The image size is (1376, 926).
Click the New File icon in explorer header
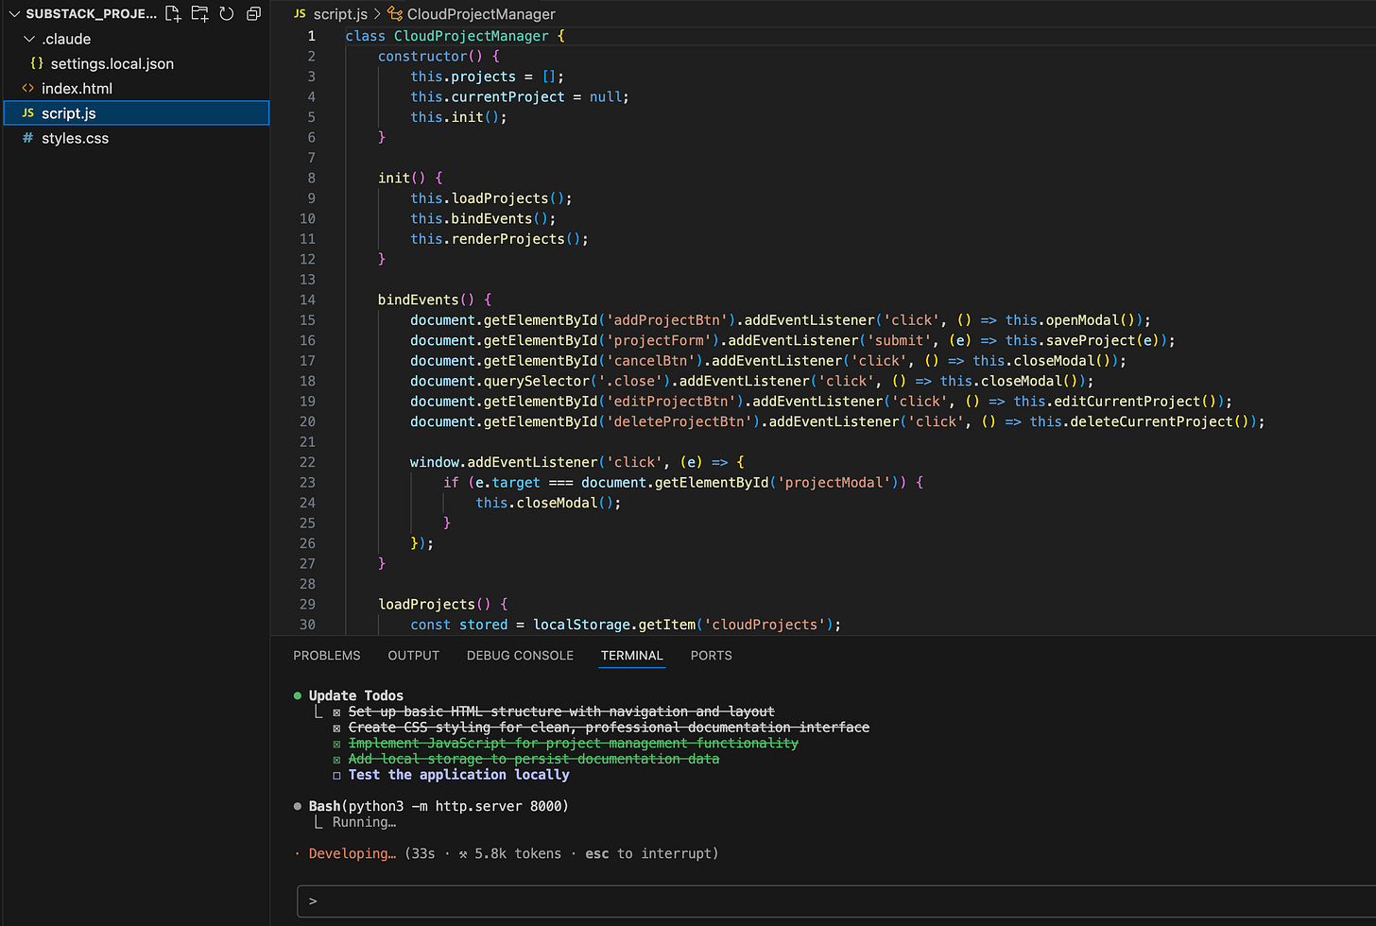click(x=173, y=13)
